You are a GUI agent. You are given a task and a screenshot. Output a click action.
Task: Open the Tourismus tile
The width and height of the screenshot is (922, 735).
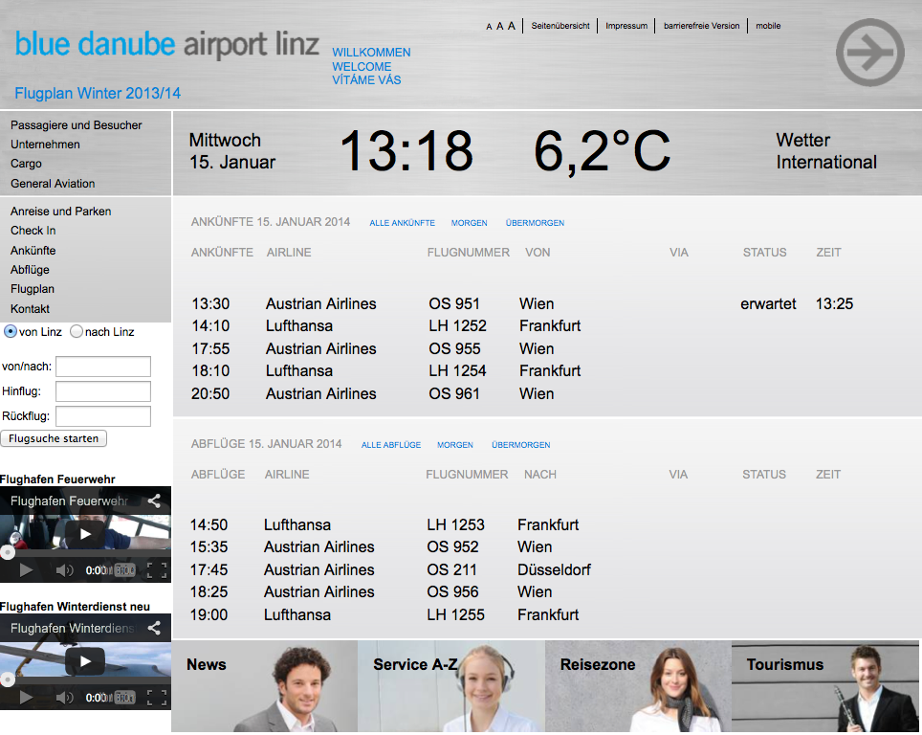[x=825, y=686]
